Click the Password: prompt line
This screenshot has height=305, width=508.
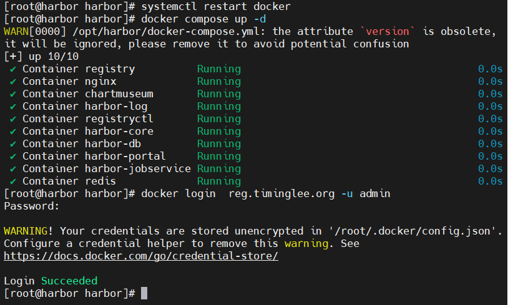(32, 206)
